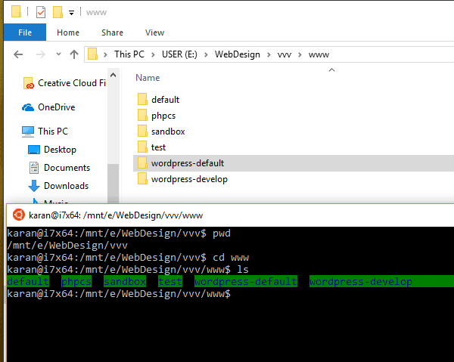Click the folder icon in address bar
The image size is (454, 362).
[x=92, y=54]
